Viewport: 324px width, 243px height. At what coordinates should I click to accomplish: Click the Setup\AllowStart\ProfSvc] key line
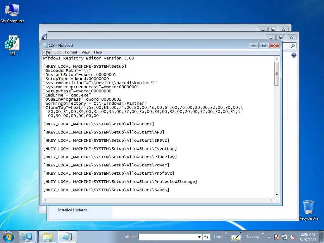[x=109, y=173]
